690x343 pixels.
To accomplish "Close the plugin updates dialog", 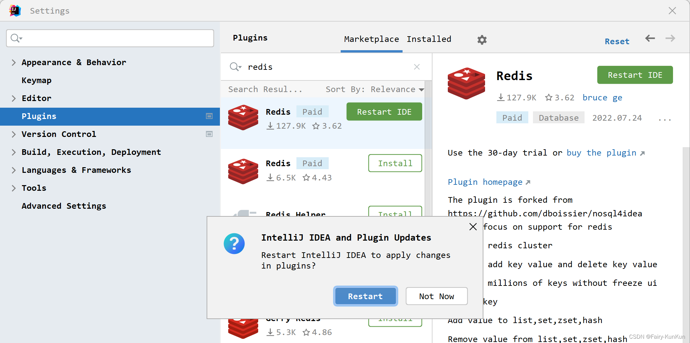I will click(473, 227).
